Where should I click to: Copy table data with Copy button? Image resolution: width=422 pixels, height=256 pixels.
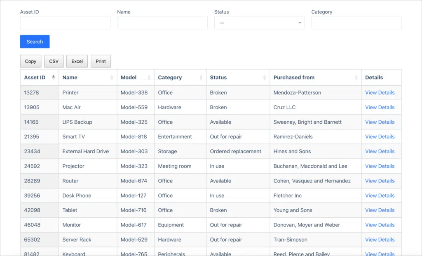30,61
